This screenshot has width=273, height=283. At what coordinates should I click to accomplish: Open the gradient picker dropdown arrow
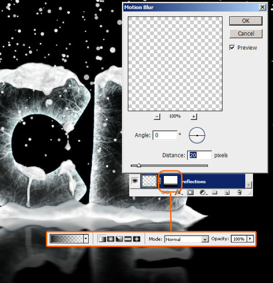(x=86, y=239)
